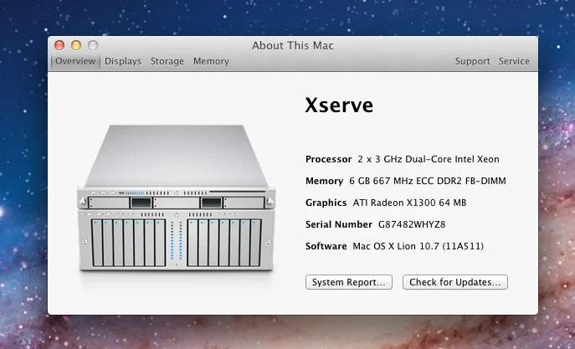Open the Displays tab
Screen dimensions: 575x349
pyautogui.click(x=123, y=61)
